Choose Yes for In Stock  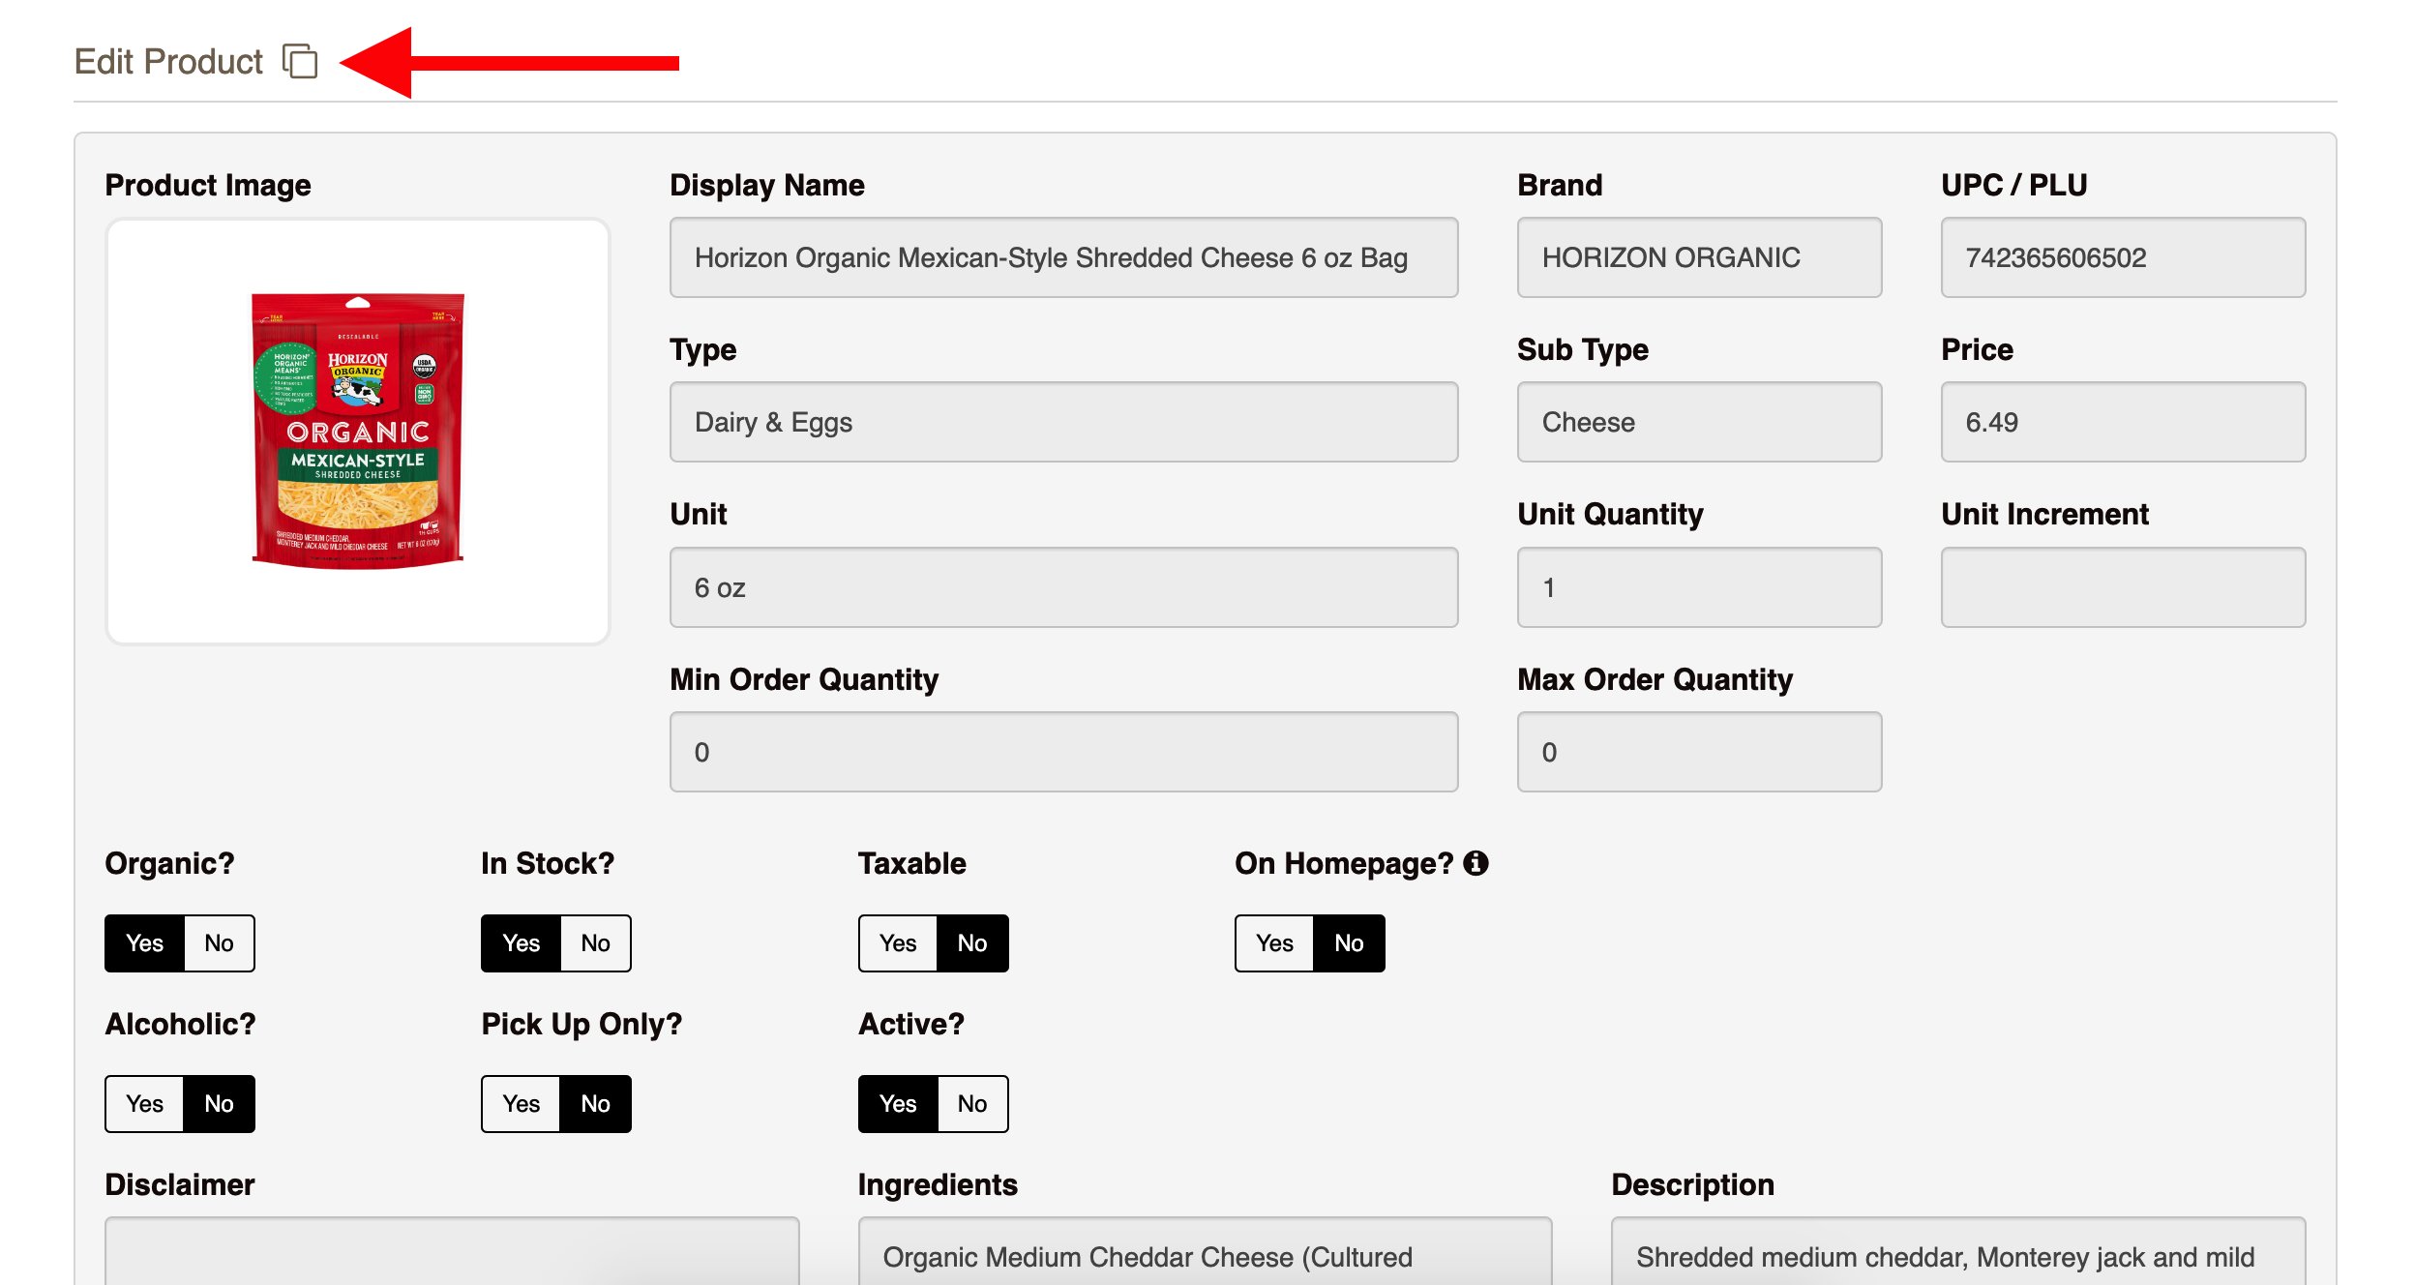(x=521, y=943)
